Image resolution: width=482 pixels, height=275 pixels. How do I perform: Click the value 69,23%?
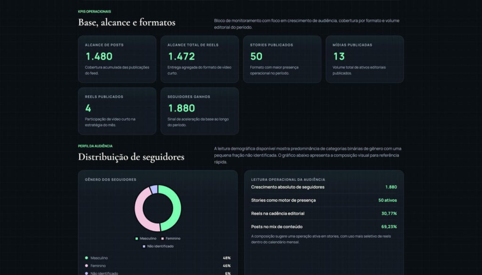pos(389,227)
